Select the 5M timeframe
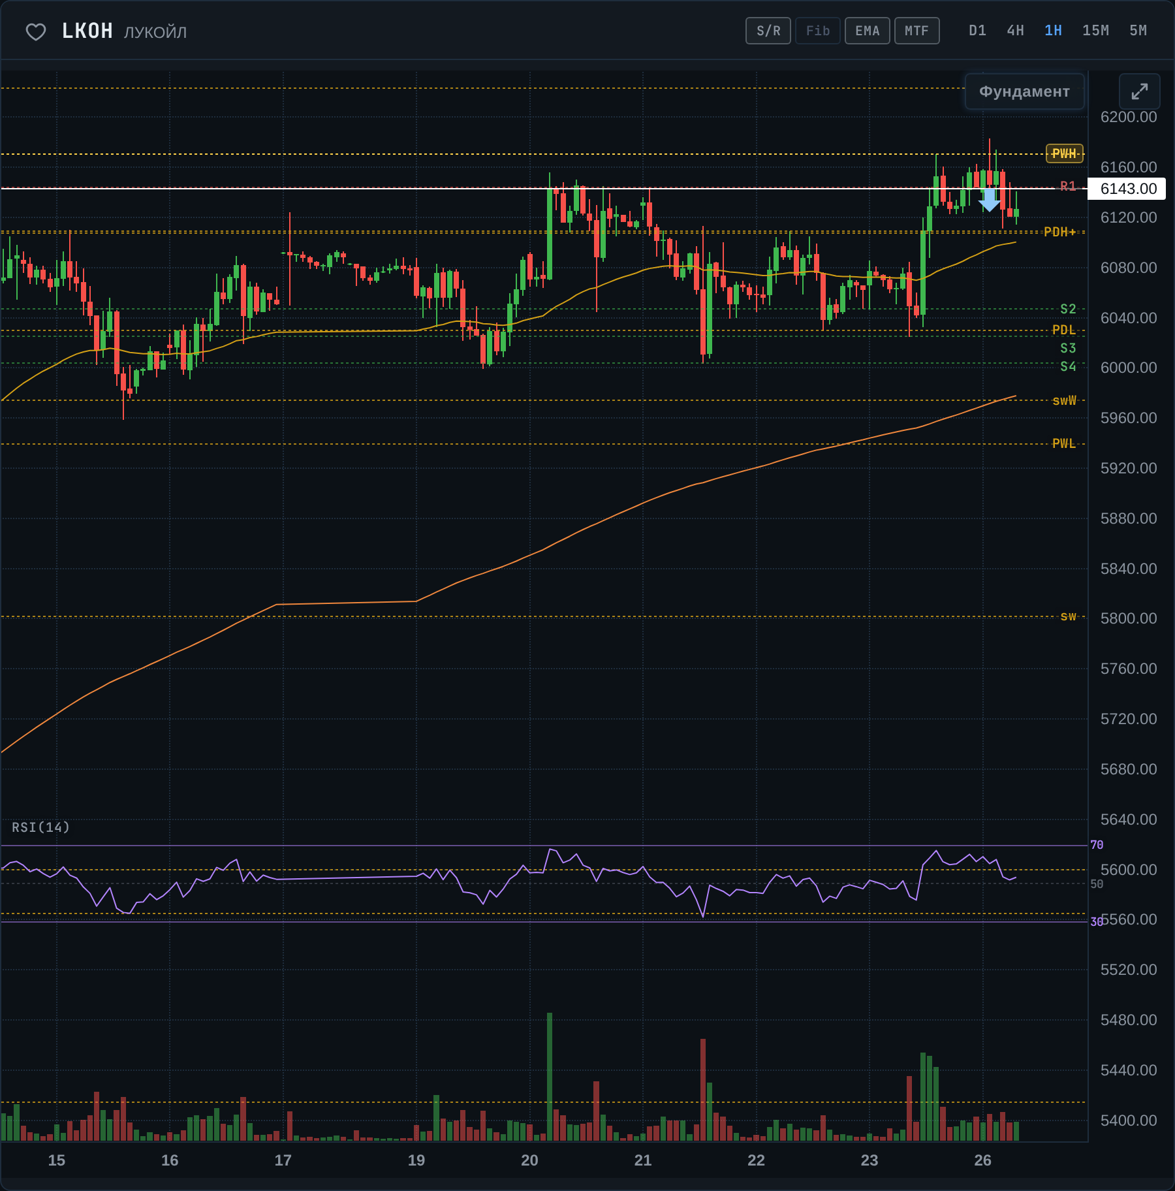 1138,31
